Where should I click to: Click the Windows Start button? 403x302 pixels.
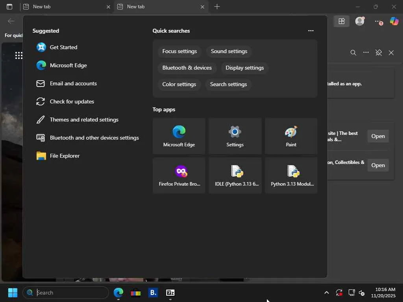point(13,293)
